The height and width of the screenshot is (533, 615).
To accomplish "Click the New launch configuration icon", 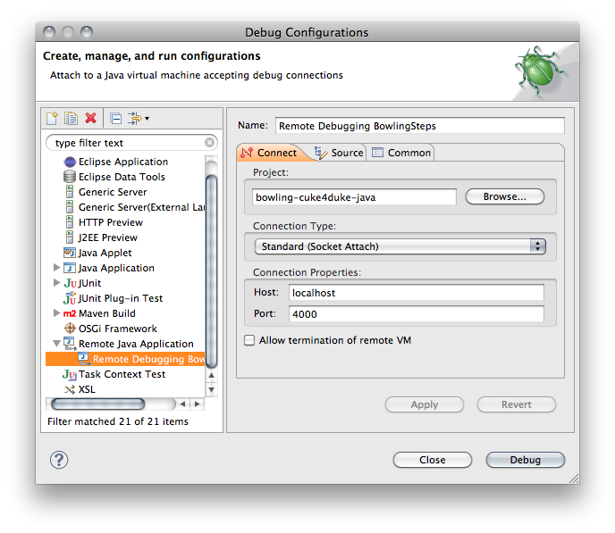I will coord(52,118).
